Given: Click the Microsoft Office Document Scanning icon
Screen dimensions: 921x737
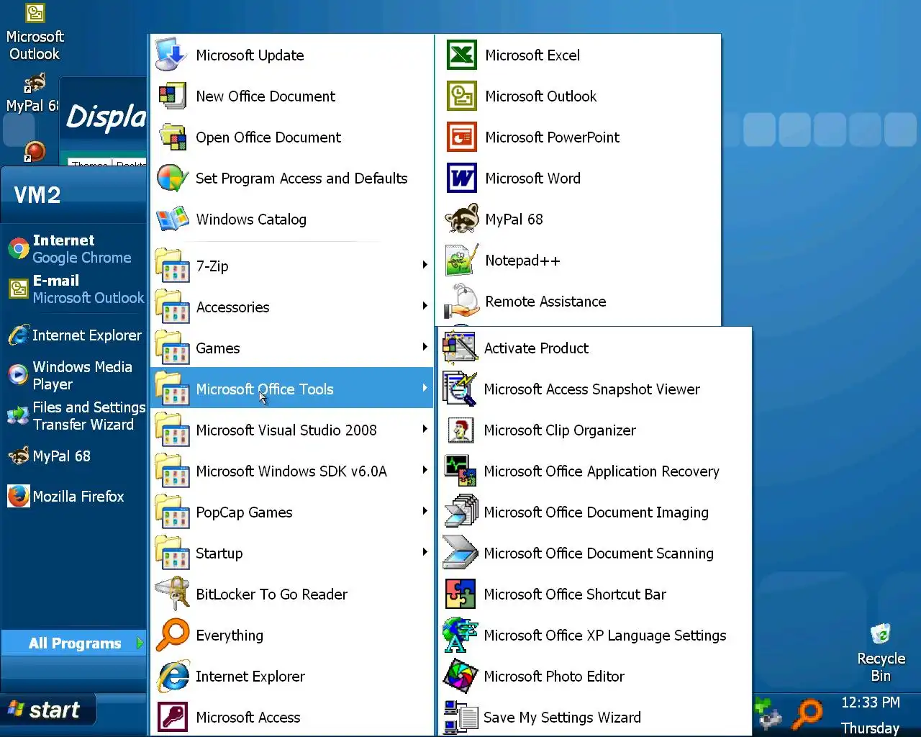Looking at the screenshot, I should point(460,553).
